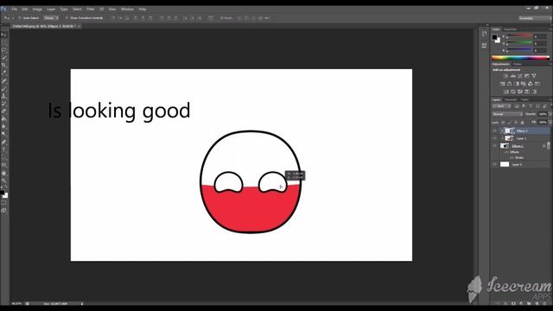Hide the Layer 0 layer
Image resolution: width=553 pixels, height=311 pixels.
[494, 164]
